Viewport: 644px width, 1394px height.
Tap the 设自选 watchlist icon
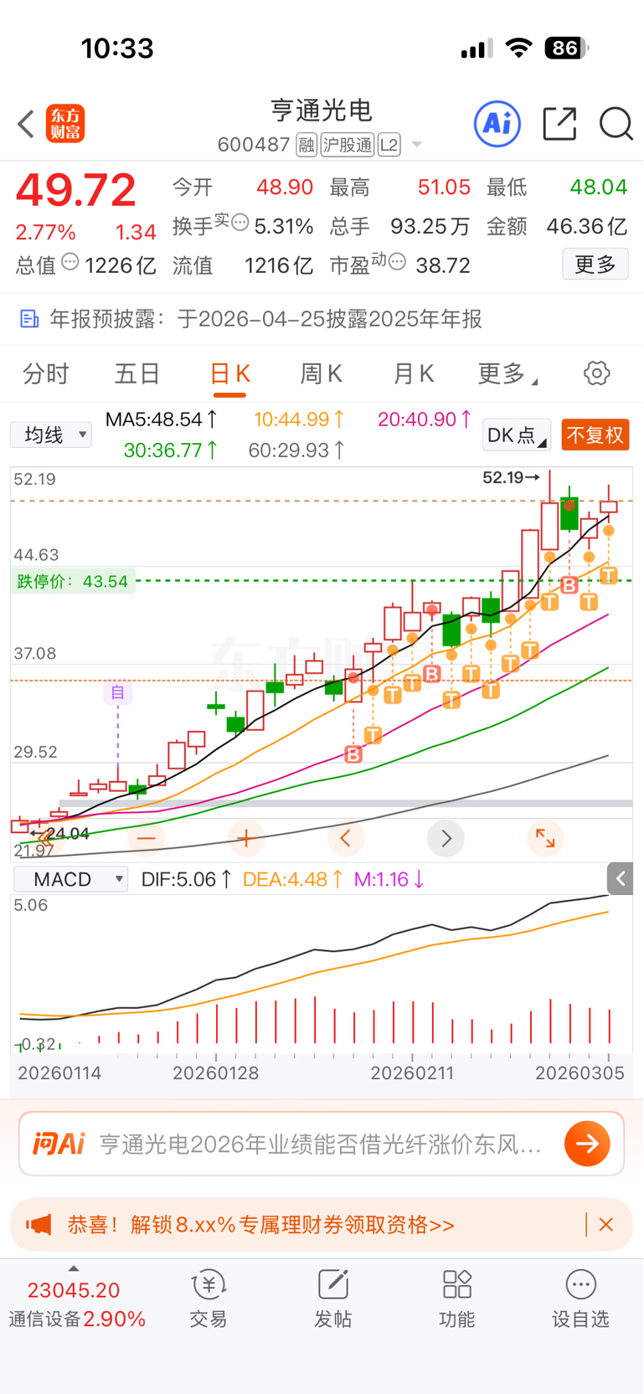[x=580, y=1299]
